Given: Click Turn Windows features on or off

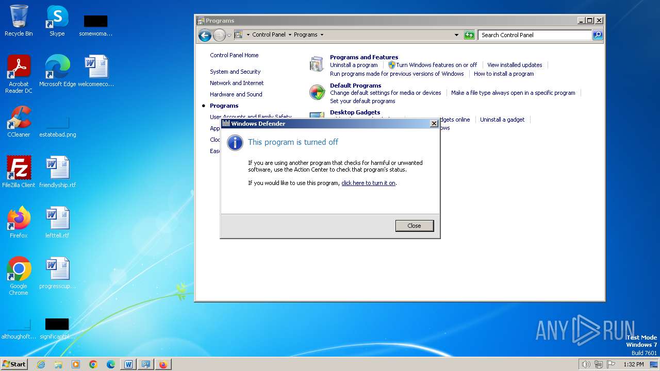Looking at the screenshot, I should 436,65.
